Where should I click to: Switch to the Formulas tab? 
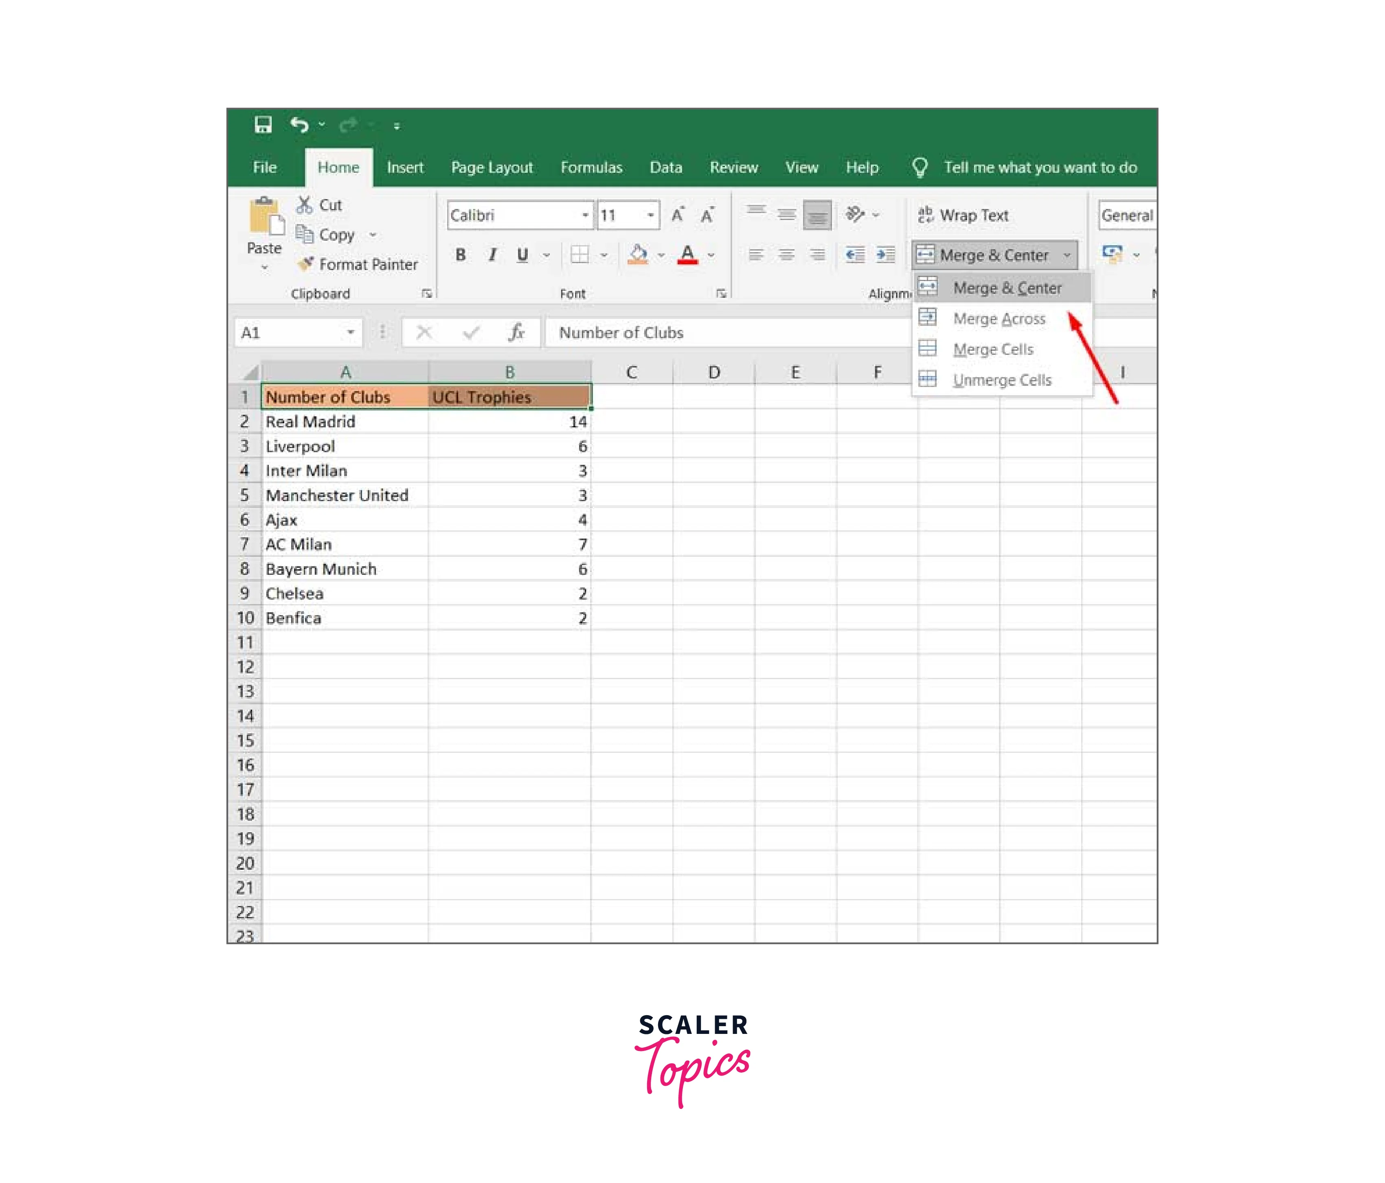coord(591,167)
